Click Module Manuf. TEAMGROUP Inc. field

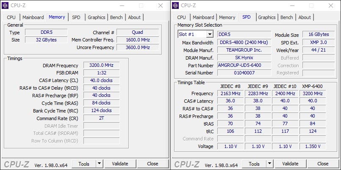tap(244, 50)
